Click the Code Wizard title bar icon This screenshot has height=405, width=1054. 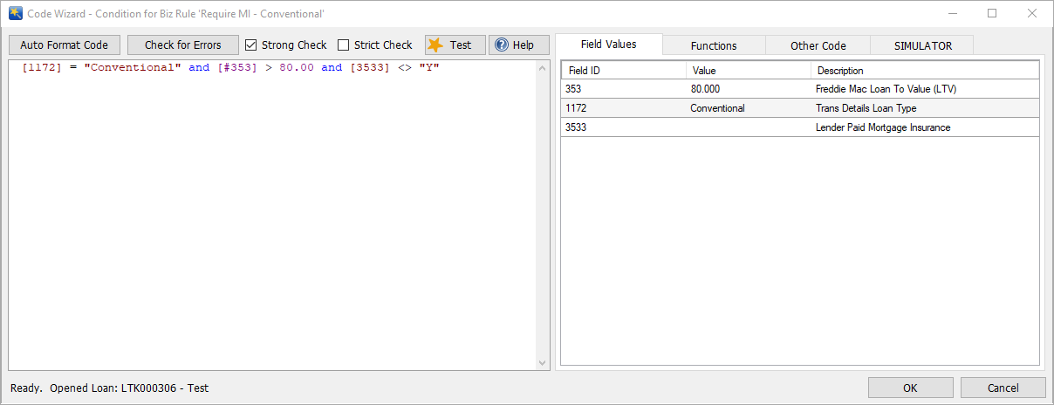pos(15,13)
